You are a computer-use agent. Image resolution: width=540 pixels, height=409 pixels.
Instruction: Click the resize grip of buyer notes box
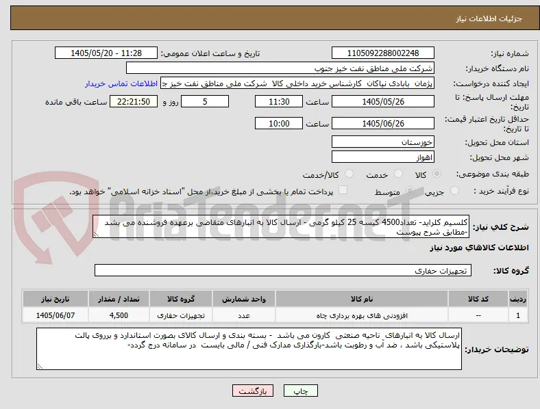pos(40,367)
